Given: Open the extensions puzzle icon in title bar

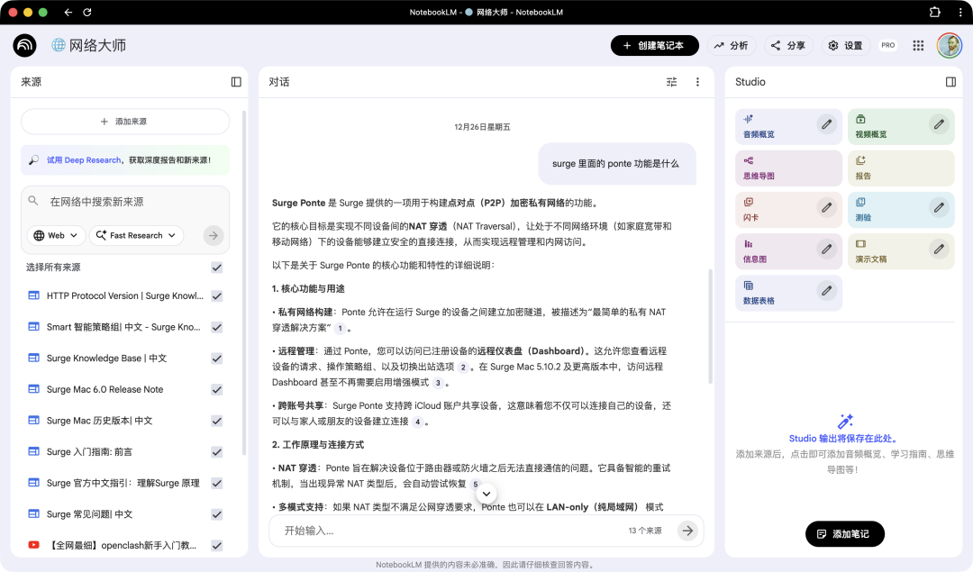Looking at the screenshot, I should point(934,13).
